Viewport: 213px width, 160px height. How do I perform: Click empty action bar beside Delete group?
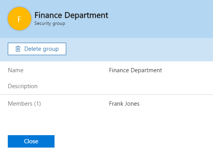point(140,50)
